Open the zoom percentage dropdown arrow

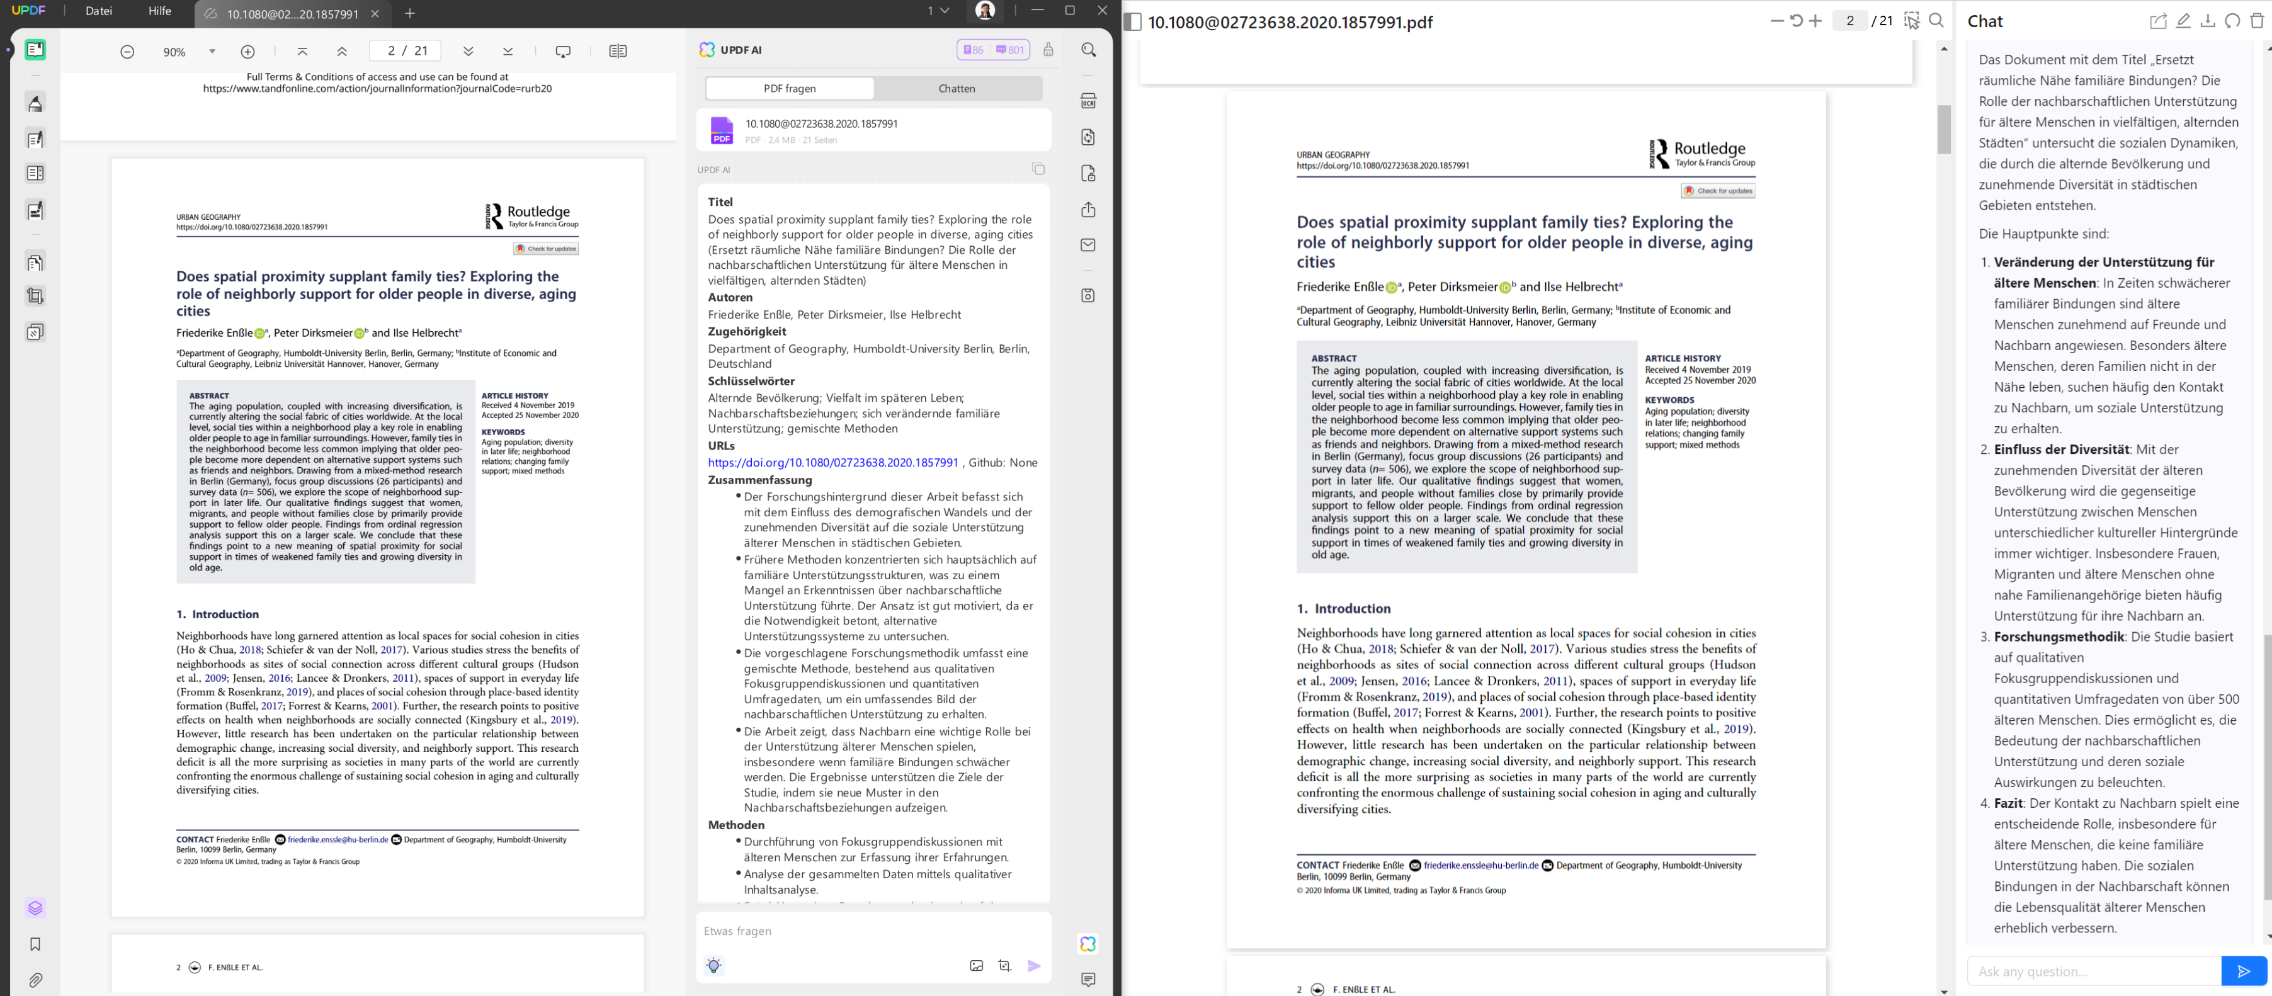(213, 51)
